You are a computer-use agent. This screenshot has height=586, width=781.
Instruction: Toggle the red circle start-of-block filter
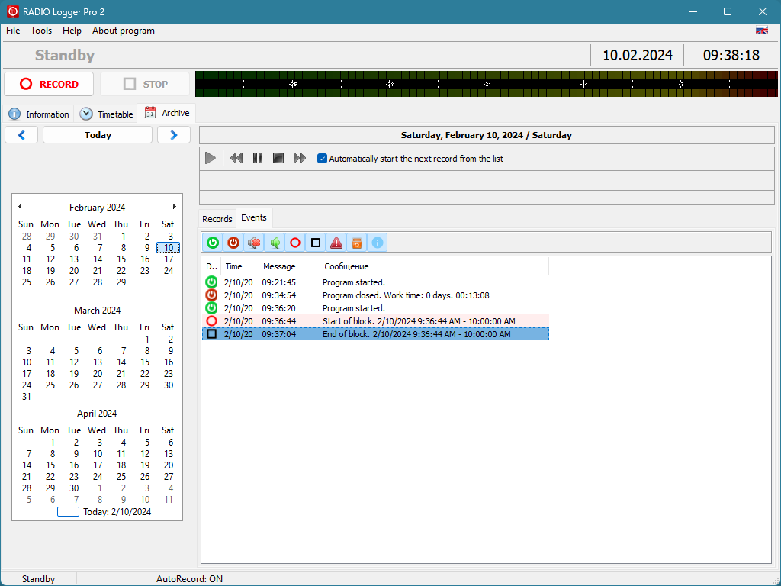(x=295, y=243)
